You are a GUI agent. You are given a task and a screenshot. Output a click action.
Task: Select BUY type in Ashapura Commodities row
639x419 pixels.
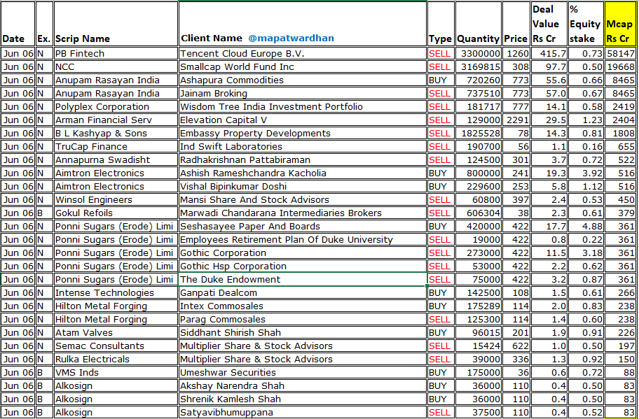click(x=441, y=80)
